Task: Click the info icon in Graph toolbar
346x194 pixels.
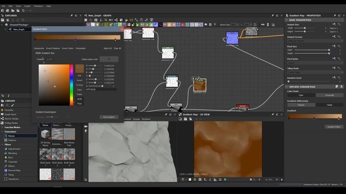Action: click(x=101, y=20)
